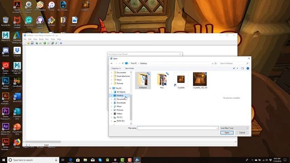
Task: Open the File menu in Inno Setup
Action: point(25,39)
